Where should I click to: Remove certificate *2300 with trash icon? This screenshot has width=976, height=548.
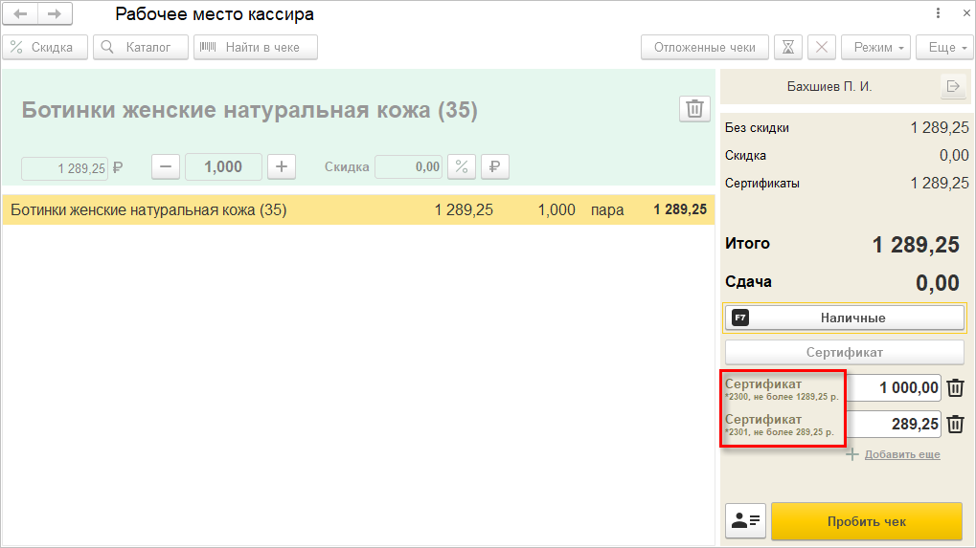click(956, 387)
